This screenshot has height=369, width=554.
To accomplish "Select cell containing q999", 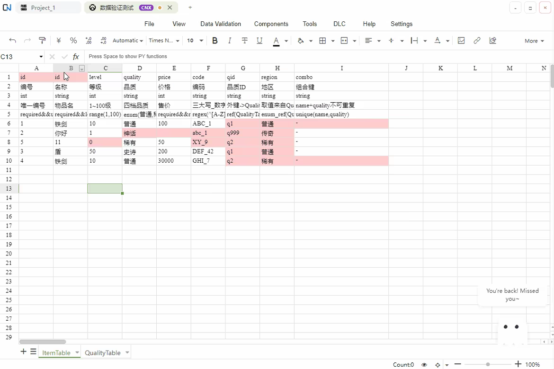I will click(x=242, y=133).
